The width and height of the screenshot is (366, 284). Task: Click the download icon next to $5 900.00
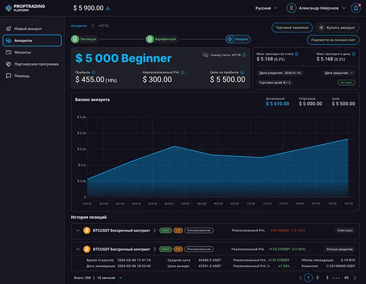[108, 8]
